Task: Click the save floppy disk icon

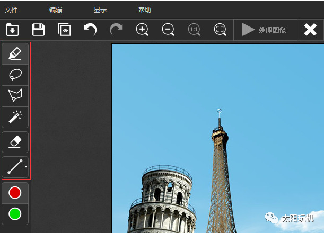Action: click(38, 30)
